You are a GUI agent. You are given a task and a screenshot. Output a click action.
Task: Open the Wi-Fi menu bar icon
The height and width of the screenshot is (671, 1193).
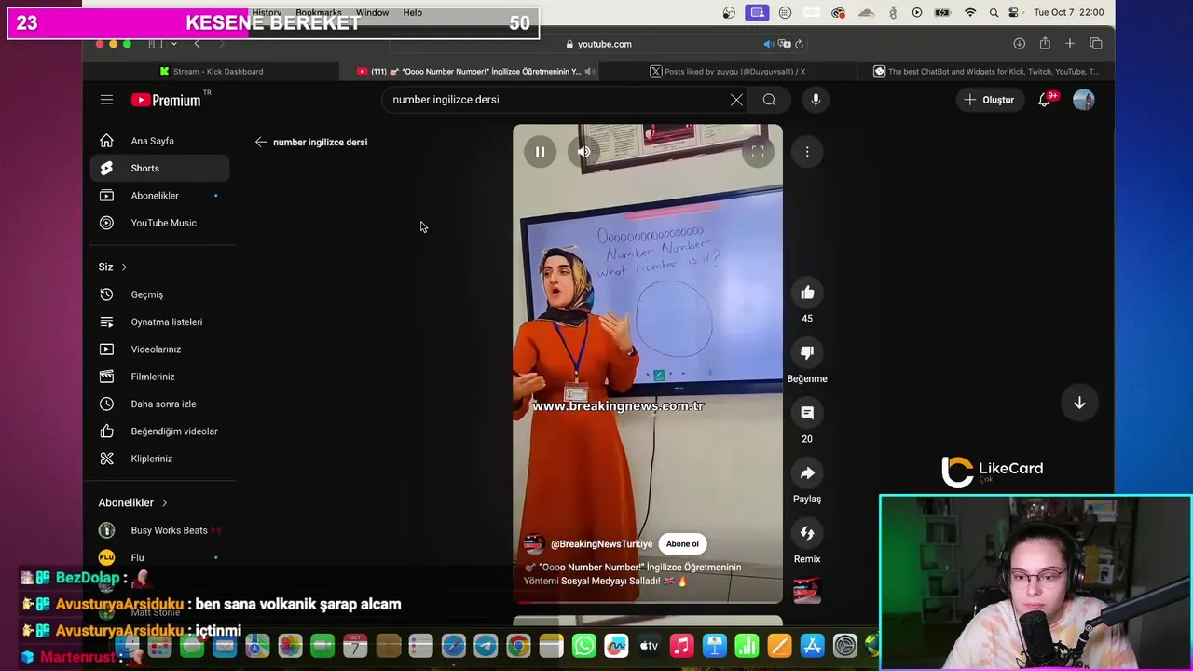point(970,12)
